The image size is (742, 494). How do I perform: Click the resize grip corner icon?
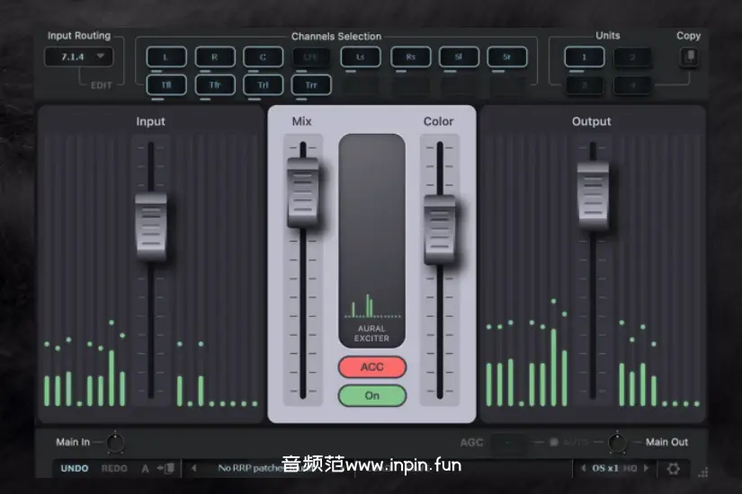click(703, 472)
